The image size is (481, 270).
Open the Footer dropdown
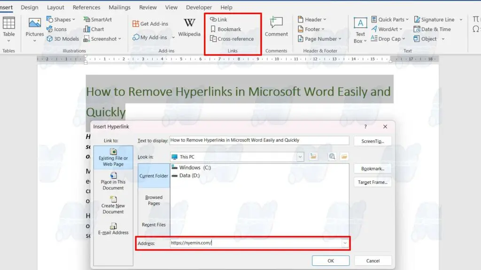311,29
